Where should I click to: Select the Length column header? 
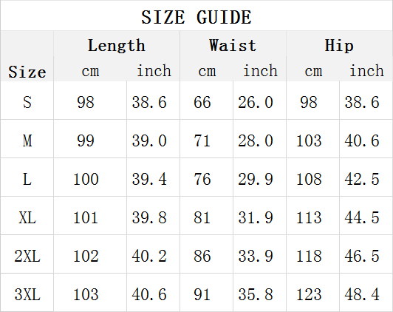pyautogui.click(x=117, y=45)
